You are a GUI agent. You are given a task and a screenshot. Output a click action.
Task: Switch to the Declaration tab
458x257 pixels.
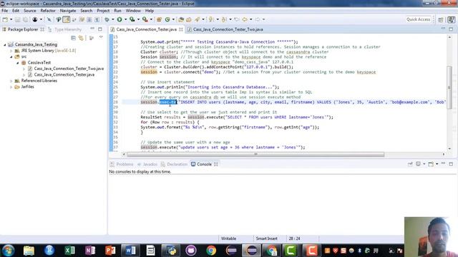pos(174,164)
